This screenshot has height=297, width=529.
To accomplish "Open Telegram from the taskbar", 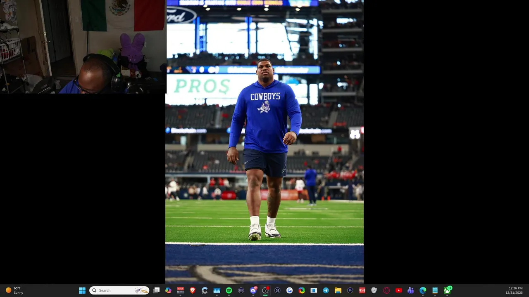I will click(x=326, y=290).
